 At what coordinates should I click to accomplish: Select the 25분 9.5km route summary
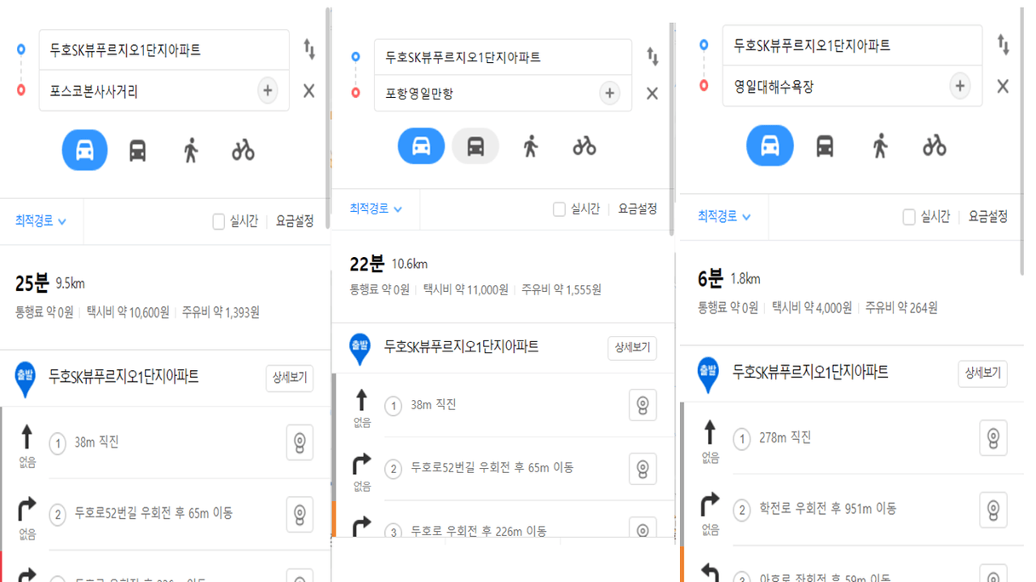point(164,295)
